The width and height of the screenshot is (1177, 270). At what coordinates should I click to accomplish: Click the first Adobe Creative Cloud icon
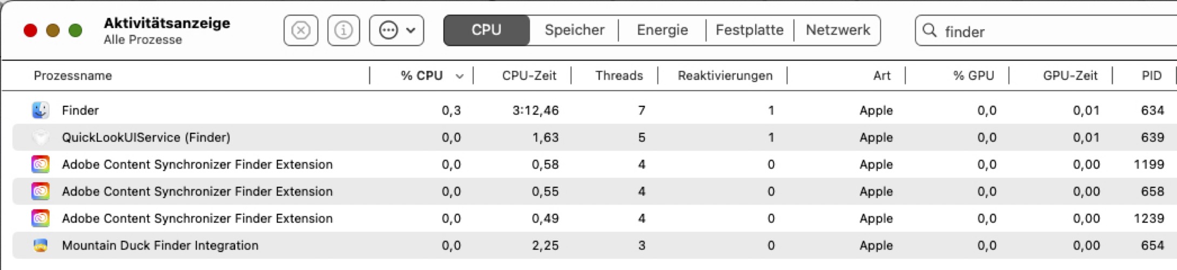(41, 164)
